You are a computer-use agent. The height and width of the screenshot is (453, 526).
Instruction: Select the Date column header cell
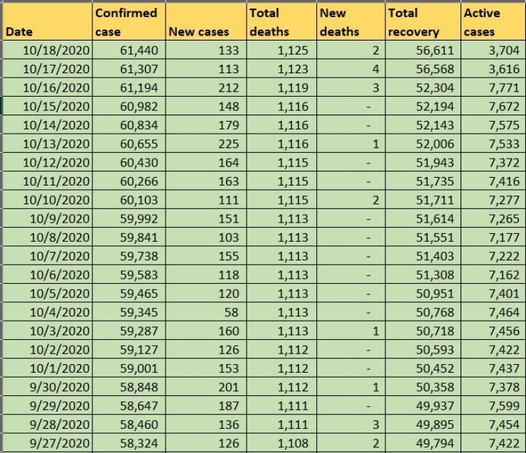(x=47, y=21)
